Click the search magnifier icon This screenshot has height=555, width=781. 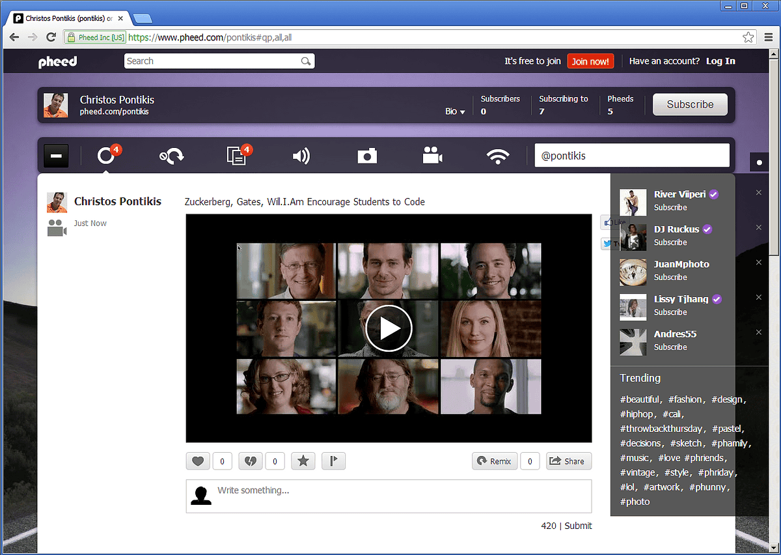(306, 61)
